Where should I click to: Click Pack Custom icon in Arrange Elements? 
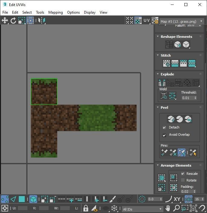point(162,178)
